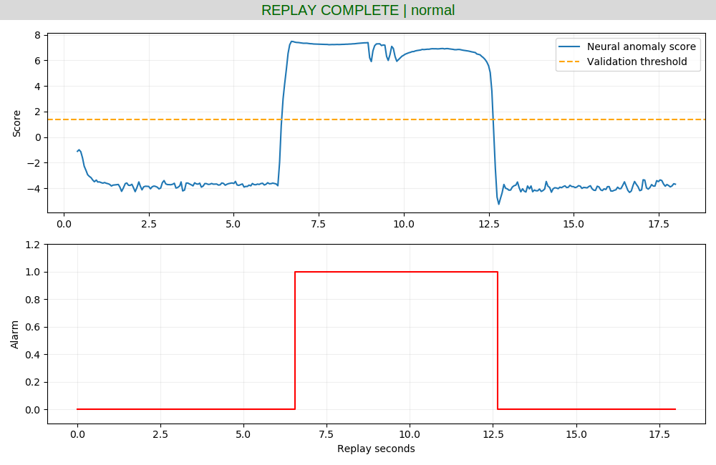Click the score notch near 9.0 seconds
The width and height of the screenshot is (716, 465).
(x=370, y=59)
